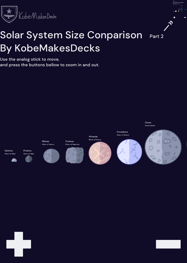Select the Deimos moon illustration
The height and width of the screenshot is (263, 187).
(x=14, y=160)
